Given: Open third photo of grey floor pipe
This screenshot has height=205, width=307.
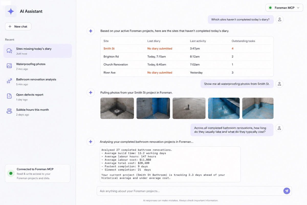Looking at the screenshot, I should tap(189, 108).
